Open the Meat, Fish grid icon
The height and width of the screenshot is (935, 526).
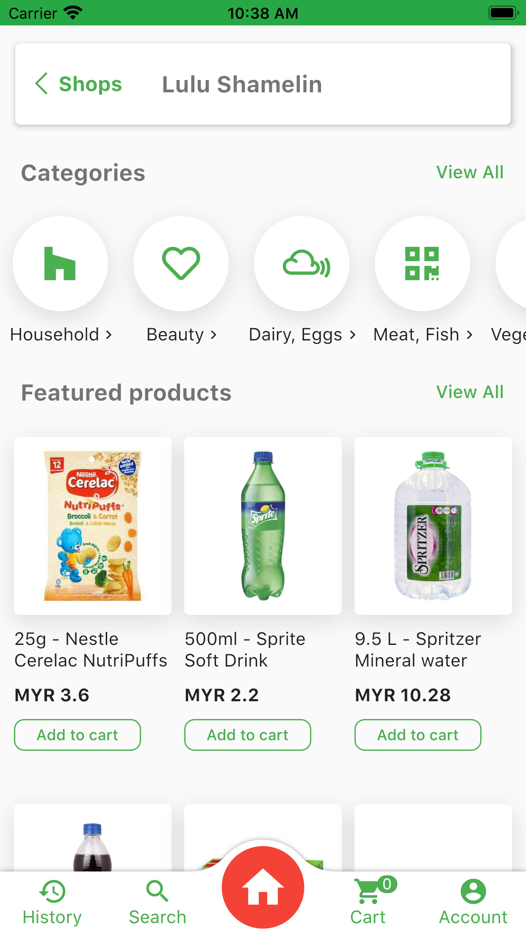click(422, 263)
